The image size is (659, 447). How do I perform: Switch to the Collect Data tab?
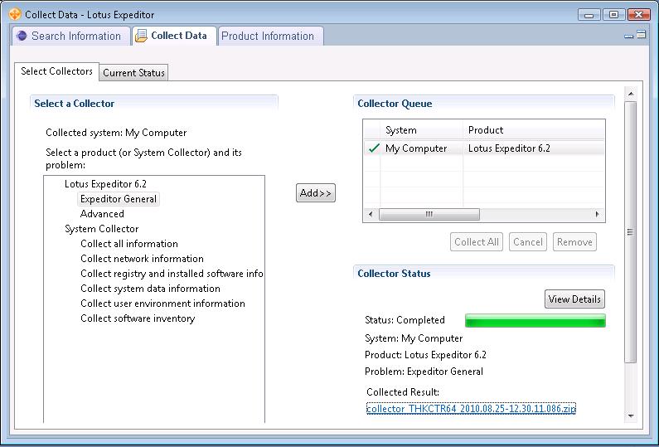[174, 36]
